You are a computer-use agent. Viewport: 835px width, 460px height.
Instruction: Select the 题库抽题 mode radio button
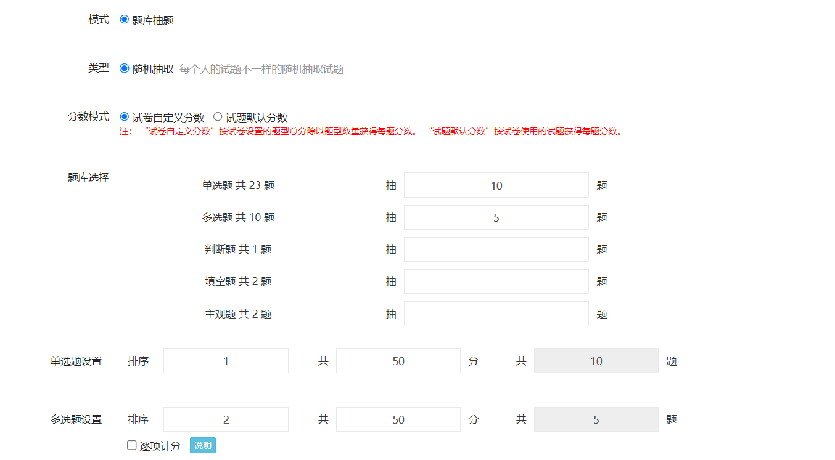(x=125, y=20)
